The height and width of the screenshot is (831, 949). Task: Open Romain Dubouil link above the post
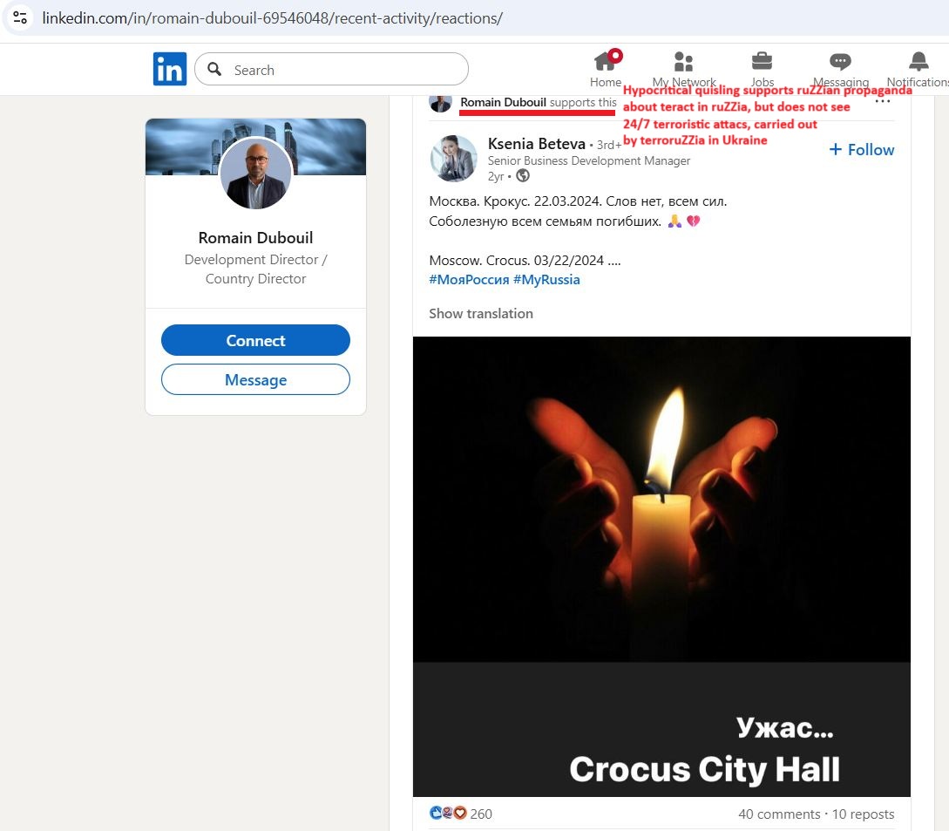[x=503, y=102]
